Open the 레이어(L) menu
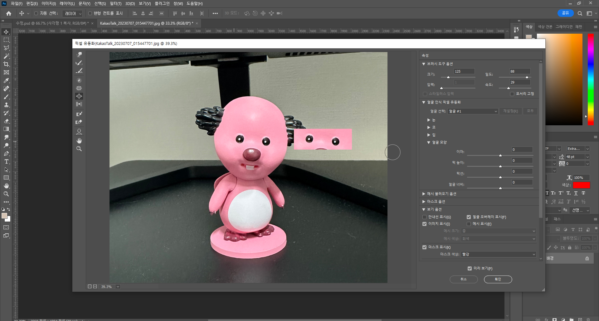The width and height of the screenshot is (599, 321). pyautogui.click(x=67, y=3)
